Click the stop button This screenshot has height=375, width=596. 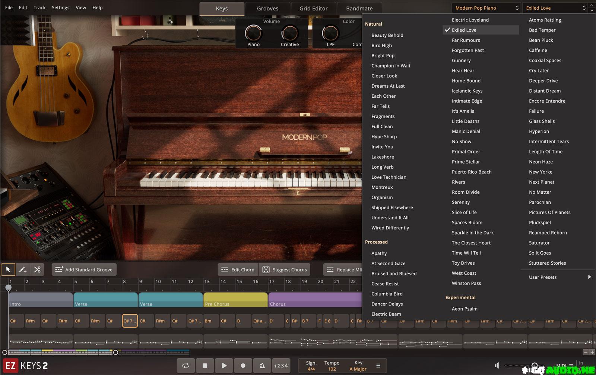(205, 366)
